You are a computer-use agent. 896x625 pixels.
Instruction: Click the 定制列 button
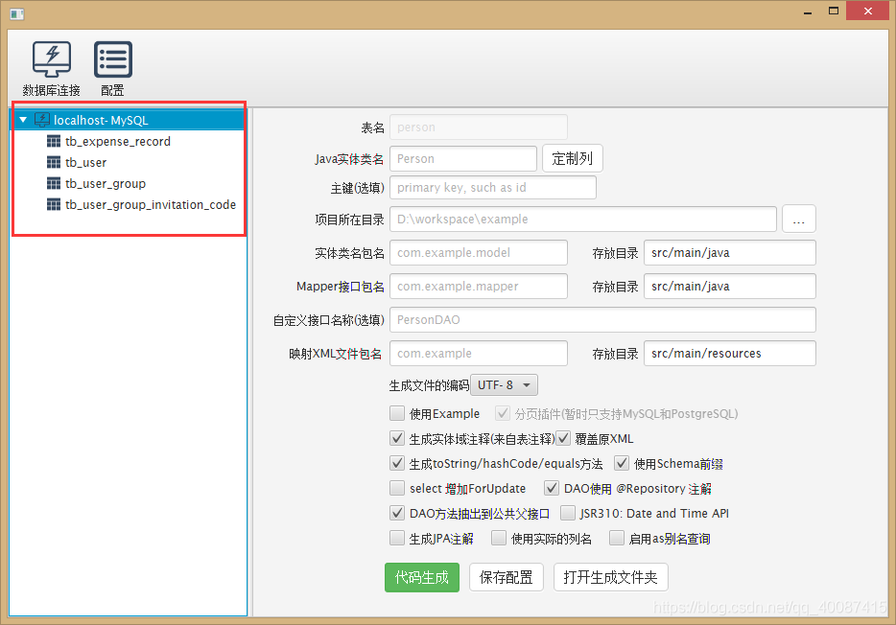point(573,158)
